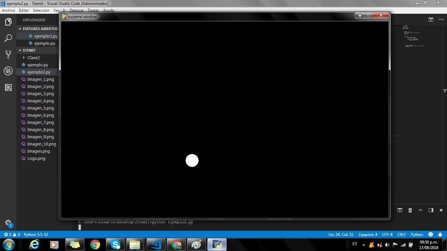This screenshot has height=251, width=447.
Task: Open the Archivo menu
Action: point(9,10)
